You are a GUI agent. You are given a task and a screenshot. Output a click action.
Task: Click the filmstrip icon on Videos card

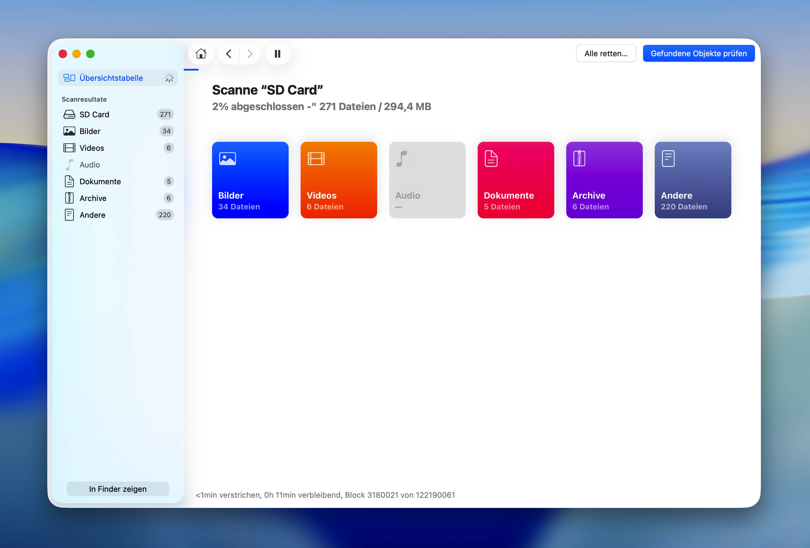(x=316, y=159)
